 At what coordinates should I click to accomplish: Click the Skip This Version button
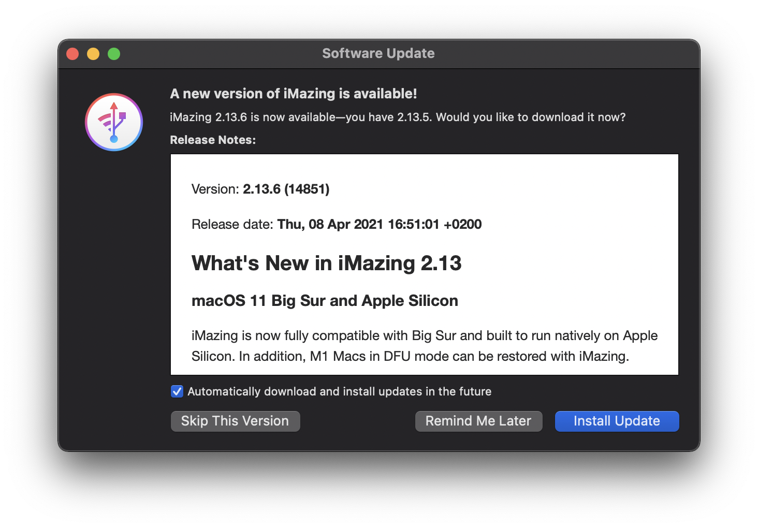coord(235,421)
